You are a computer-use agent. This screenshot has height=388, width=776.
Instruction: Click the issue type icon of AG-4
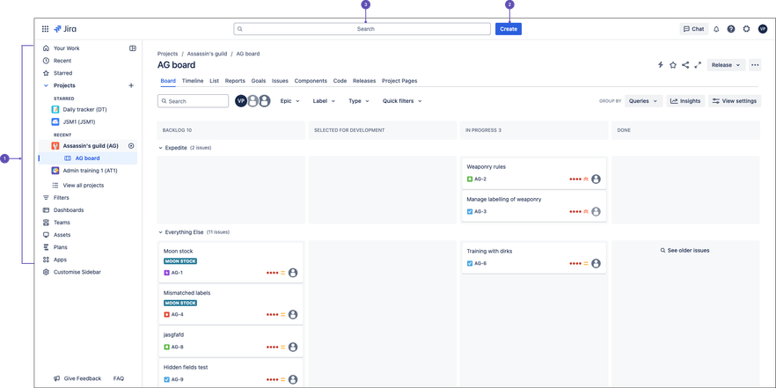(167, 315)
